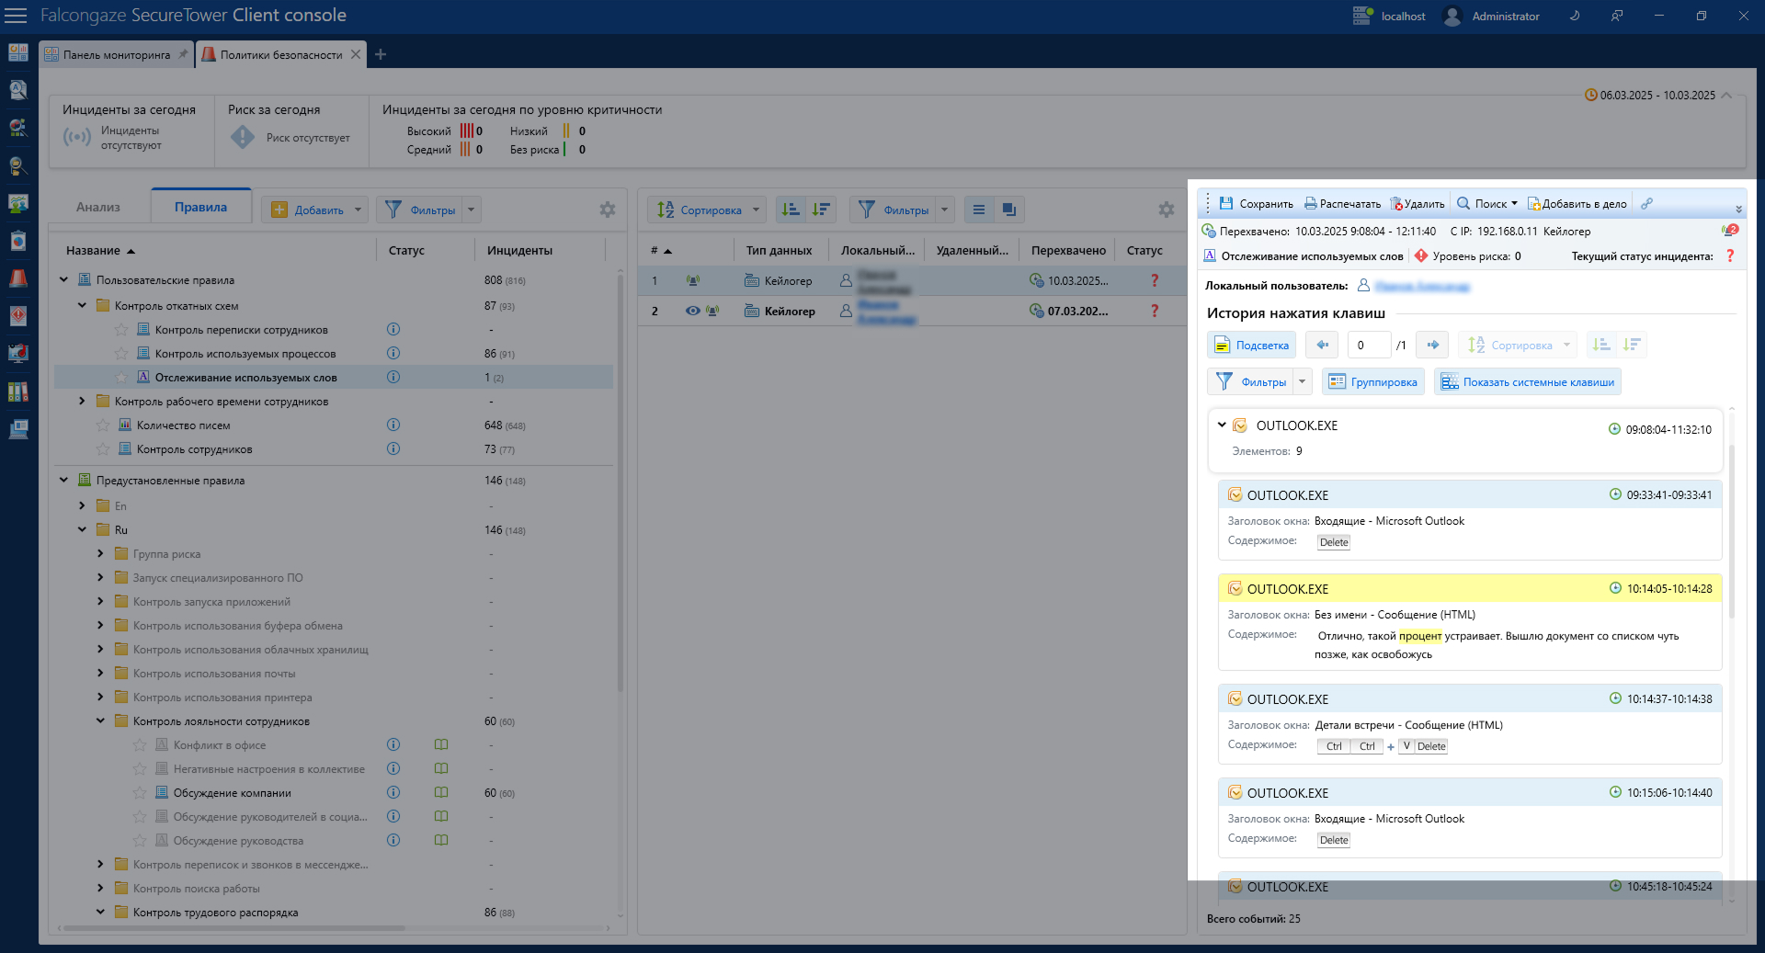Click the date range 06.03.2025 - 10.03.2025
Screen dimensions: 1765x953
(x=1657, y=95)
